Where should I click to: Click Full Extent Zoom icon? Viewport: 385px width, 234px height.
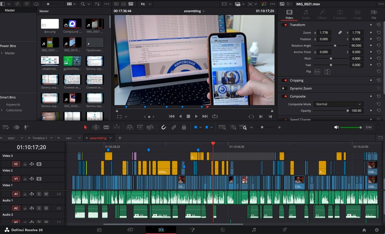(x=222, y=127)
